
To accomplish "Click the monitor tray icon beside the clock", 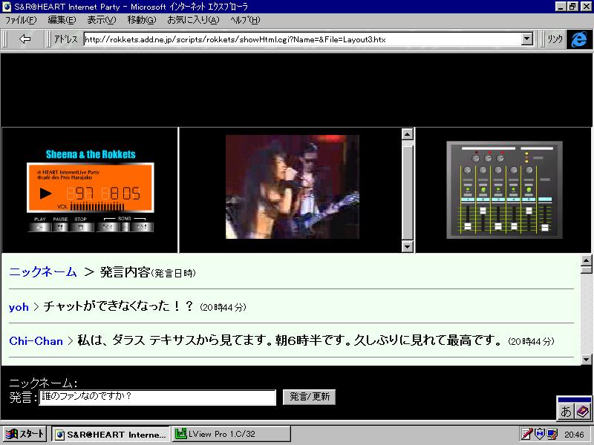I will (552, 434).
